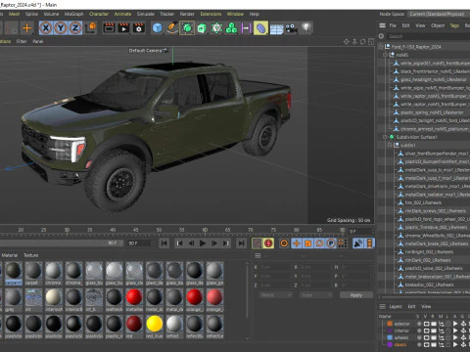470x352 pixels.
Task: Click the red Autokeying button
Action: [268, 243]
